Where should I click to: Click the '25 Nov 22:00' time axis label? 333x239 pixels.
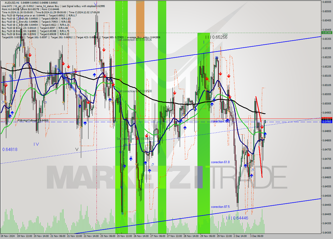point(124,236)
